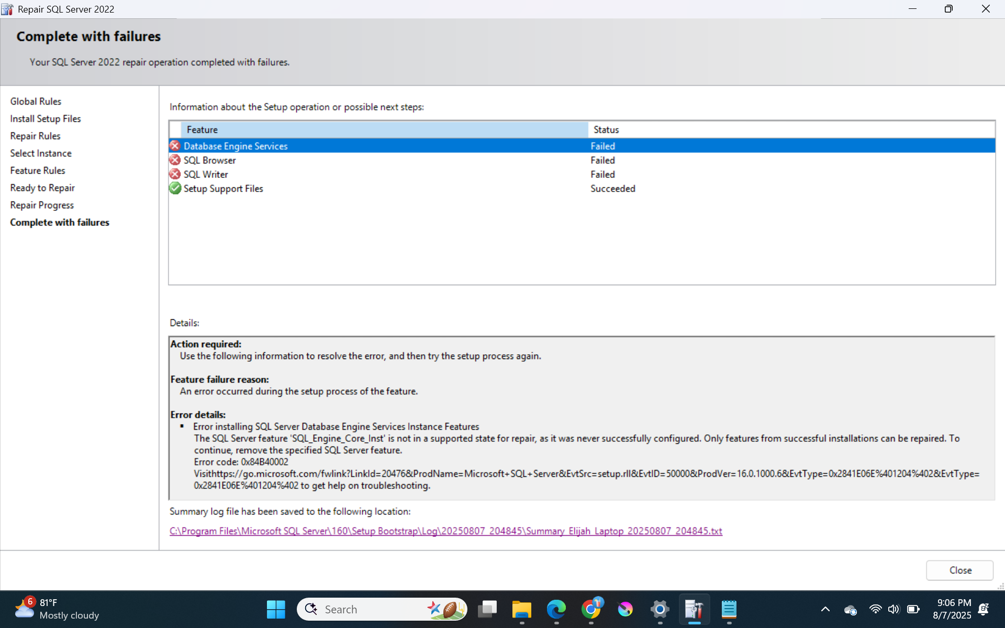Show hidden system tray icons
The height and width of the screenshot is (628, 1005).
825,609
